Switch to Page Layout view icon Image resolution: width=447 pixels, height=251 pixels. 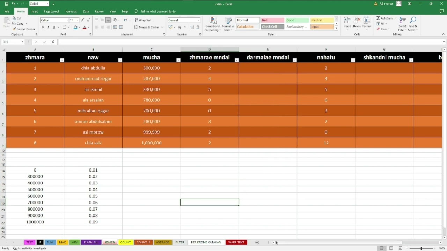(391, 248)
